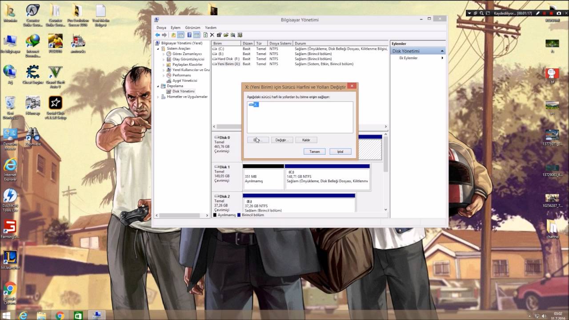Pause the screen recording
The width and height of the screenshot is (569, 320).
(544, 13)
